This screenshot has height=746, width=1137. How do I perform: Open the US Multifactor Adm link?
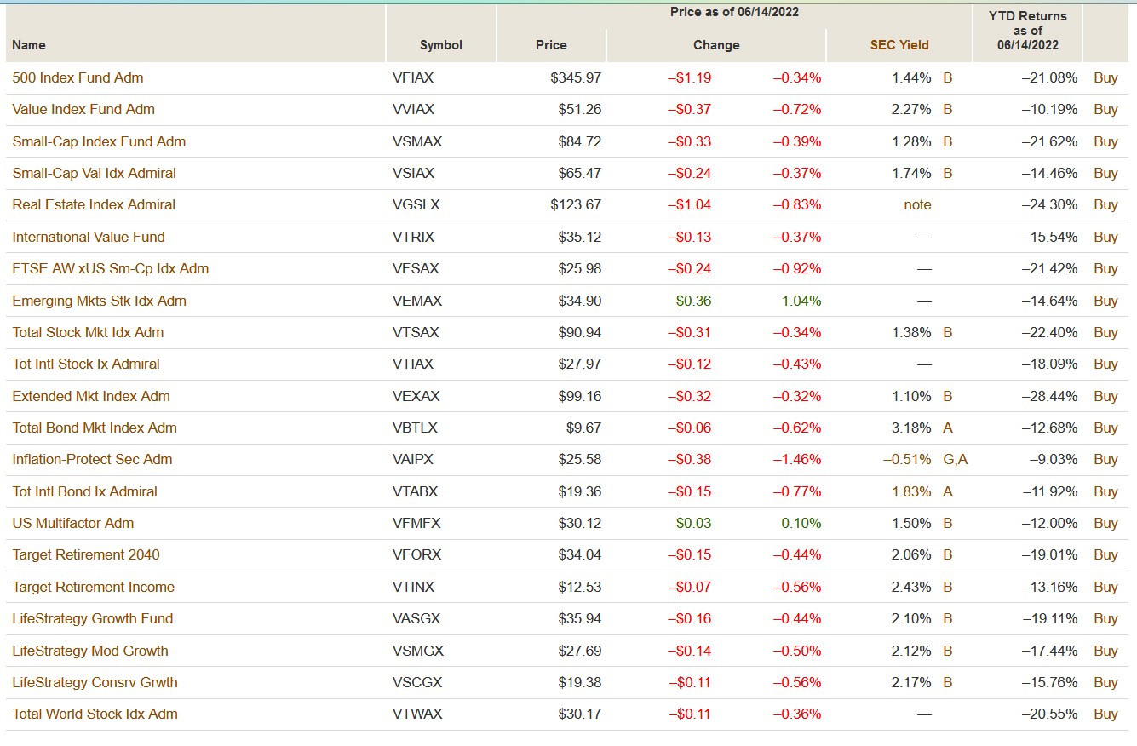pos(73,523)
